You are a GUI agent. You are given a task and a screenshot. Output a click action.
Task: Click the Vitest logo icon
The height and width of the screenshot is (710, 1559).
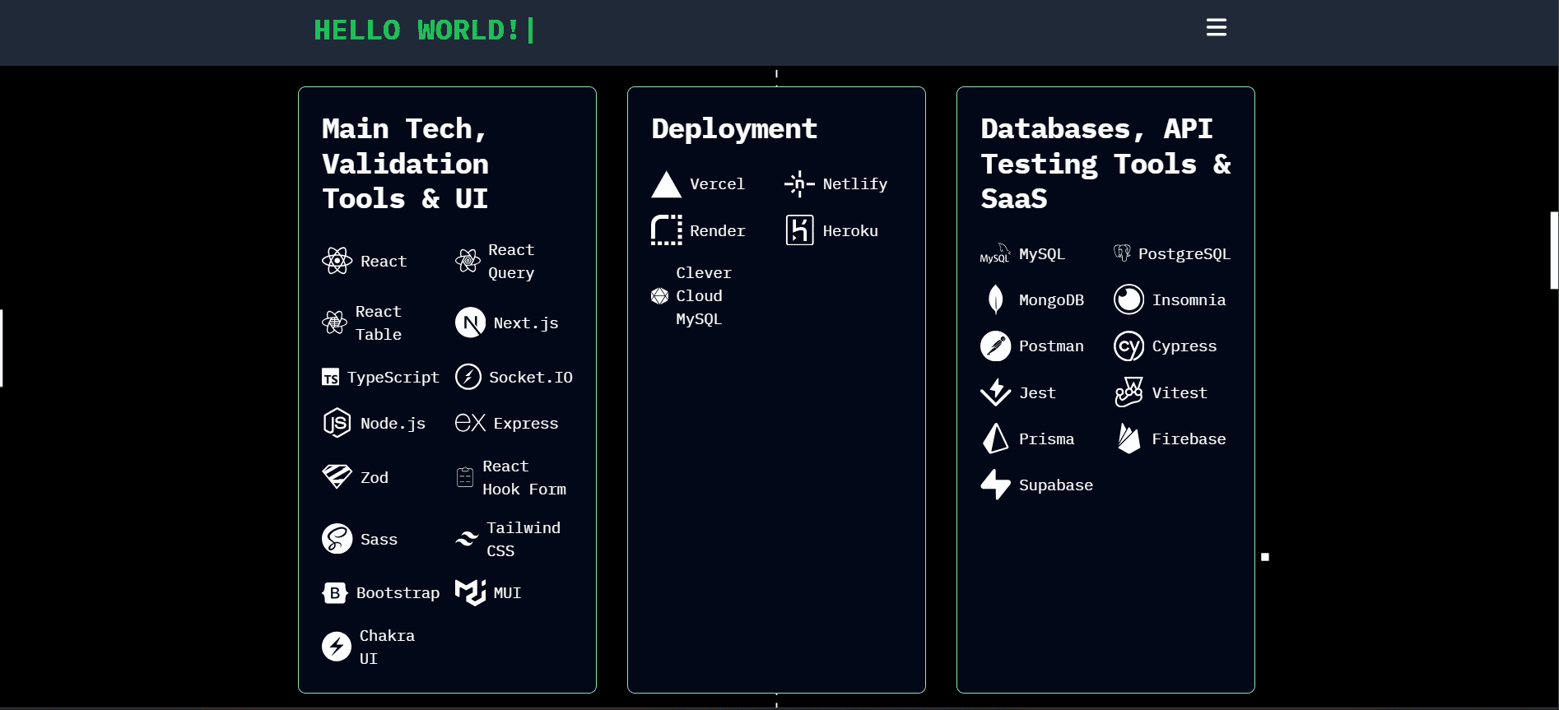coord(1129,392)
